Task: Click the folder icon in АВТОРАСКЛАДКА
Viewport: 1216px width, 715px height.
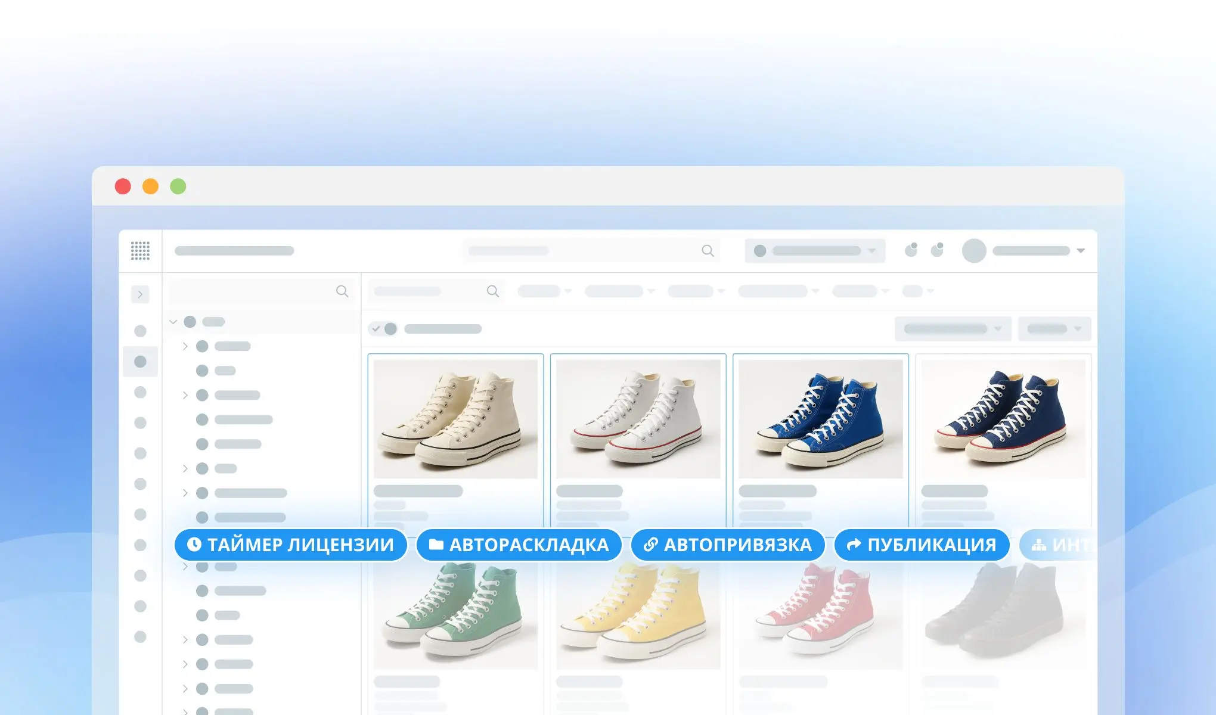Action: point(436,545)
